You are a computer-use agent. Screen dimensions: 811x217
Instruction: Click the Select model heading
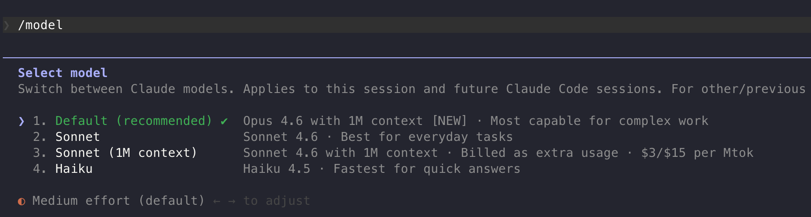point(62,73)
